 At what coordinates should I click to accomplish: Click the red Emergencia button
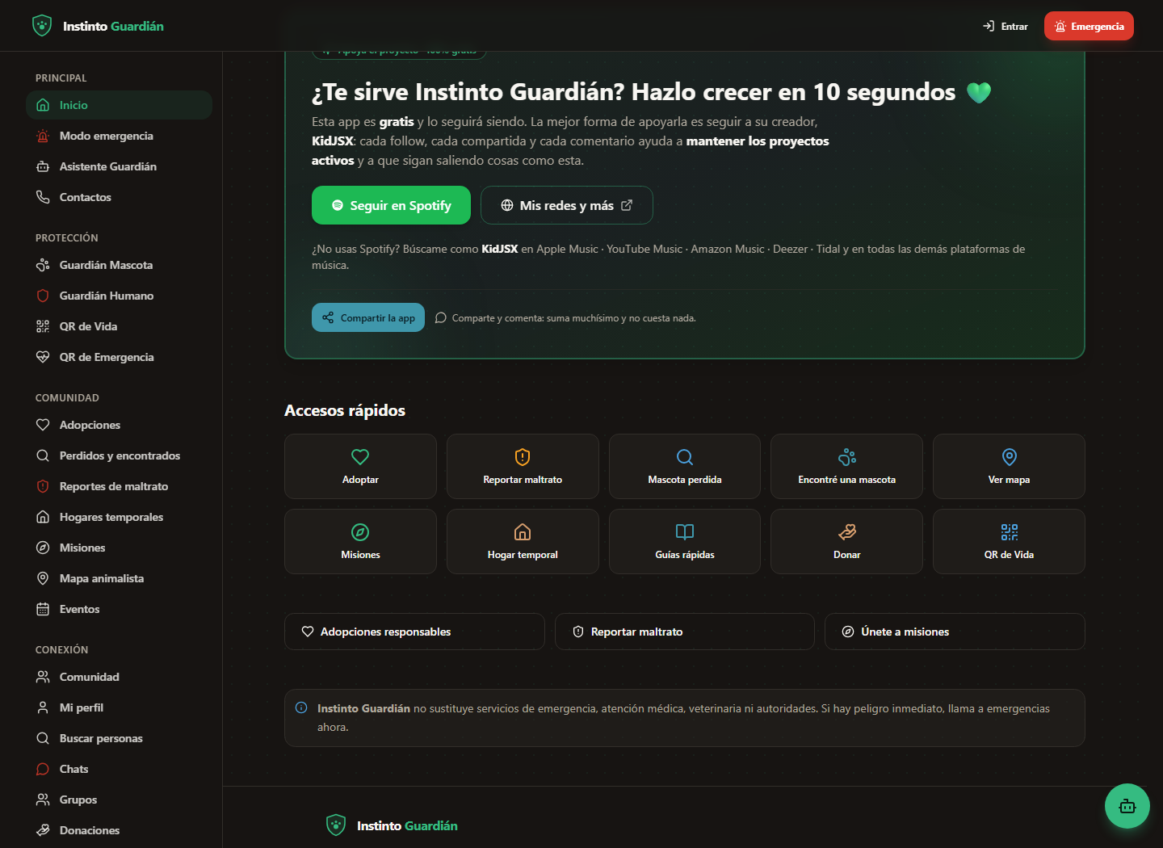pyautogui.click(x=1089, y=26)
